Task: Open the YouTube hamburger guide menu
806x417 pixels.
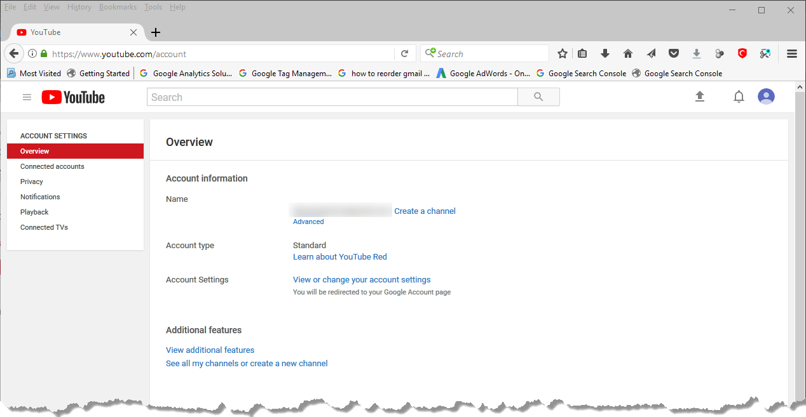Action: click(27, 97)
